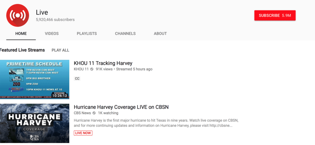Image resolution: width=315 pixels, height=145 pixels.
Task: Open Hurricane Harvey Coverage LIVE on CBSN title
Action: tap(121, 107)
